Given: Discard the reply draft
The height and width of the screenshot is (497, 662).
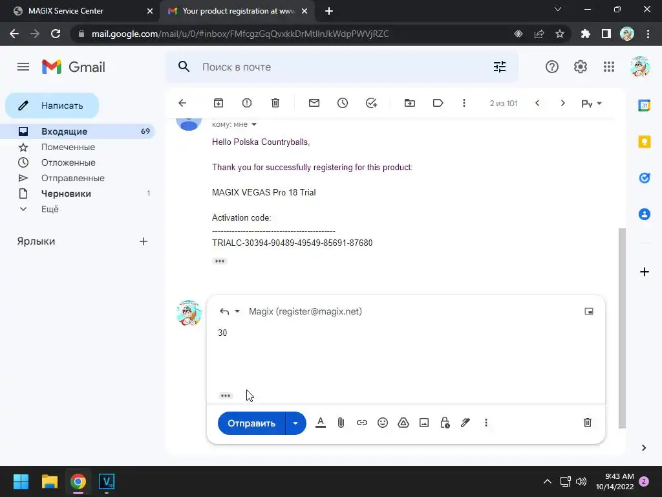Looking at the screenshot, I should pyautogui.click(x=587, y=423).
